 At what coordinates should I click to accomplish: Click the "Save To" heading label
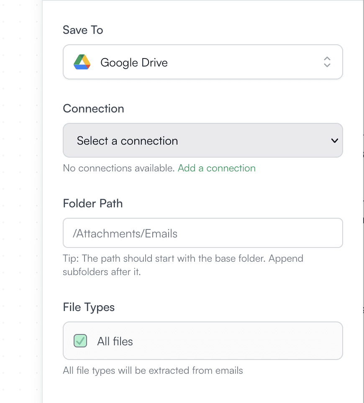[x=83, y=30]
